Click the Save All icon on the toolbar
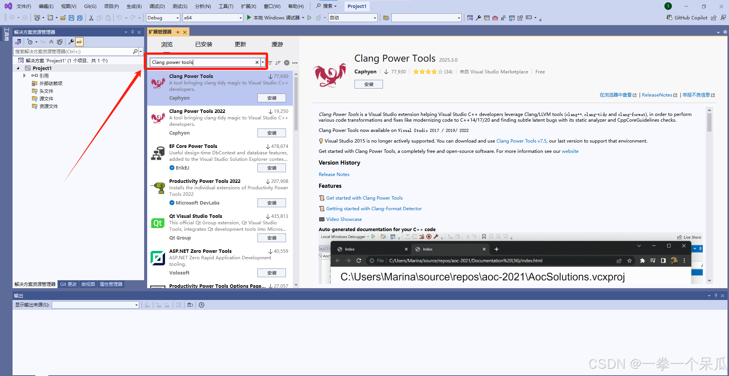The height and width of the screenshot is (376, 729). (79, 17)
